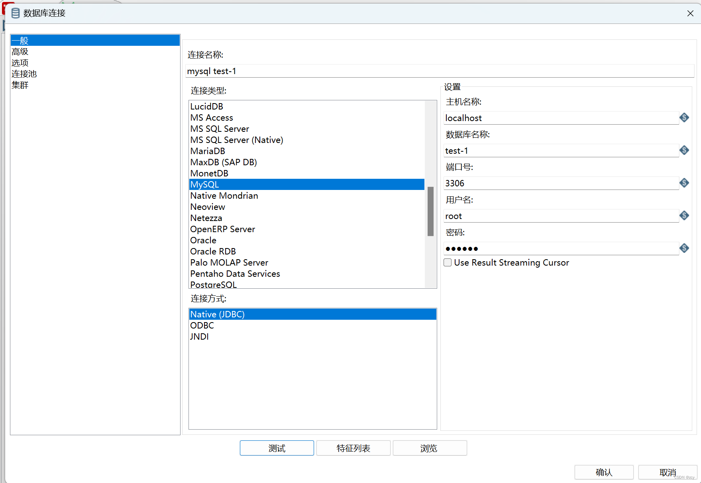This screenshot has height=483, width=701.
Task: Select Neoview connection type
Action: (x=307, y=207)
